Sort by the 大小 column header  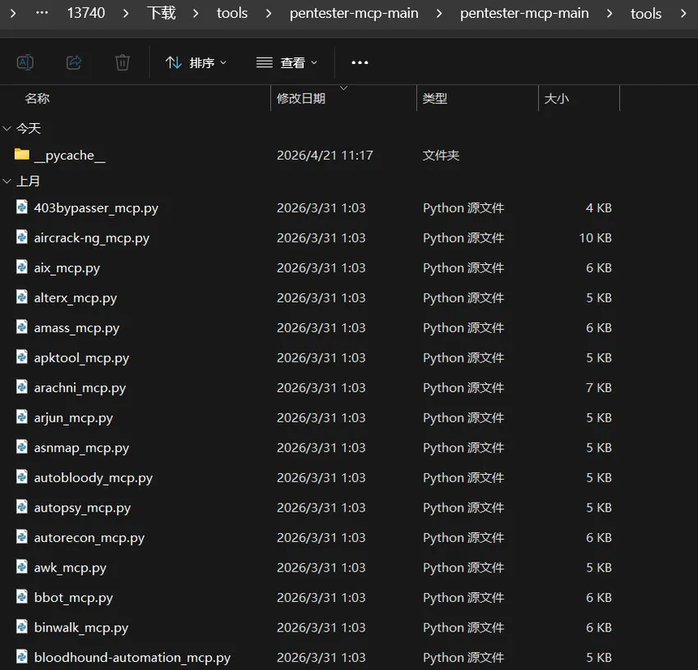[x=557, y=98]
